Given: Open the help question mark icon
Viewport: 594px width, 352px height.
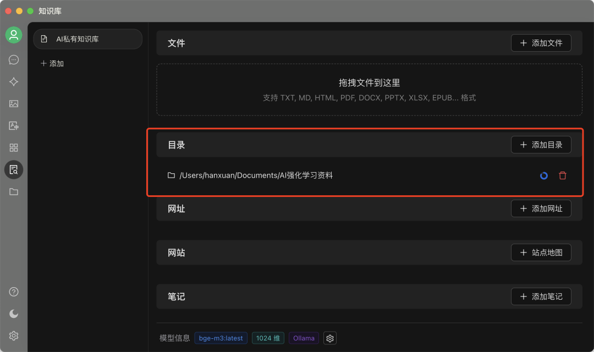Looking at the screenshot, I should (14, 291).
